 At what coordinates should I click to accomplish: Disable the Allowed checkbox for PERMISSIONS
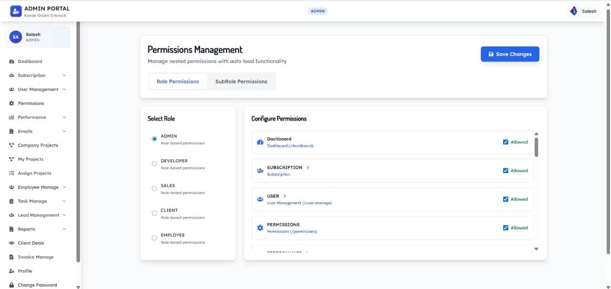point(506,227)
